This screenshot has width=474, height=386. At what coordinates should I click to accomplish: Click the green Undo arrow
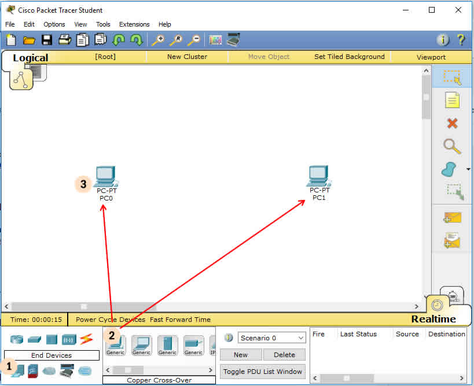click(x=119, y=39)
